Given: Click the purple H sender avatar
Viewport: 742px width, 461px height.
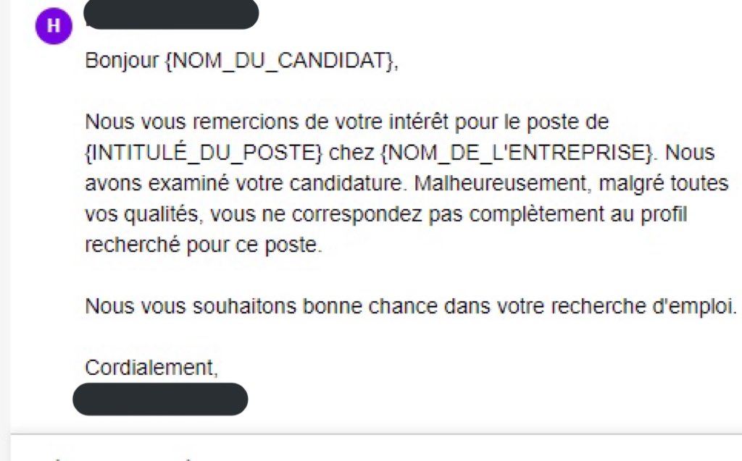Looking at the screenshot, I should [54, 26].
